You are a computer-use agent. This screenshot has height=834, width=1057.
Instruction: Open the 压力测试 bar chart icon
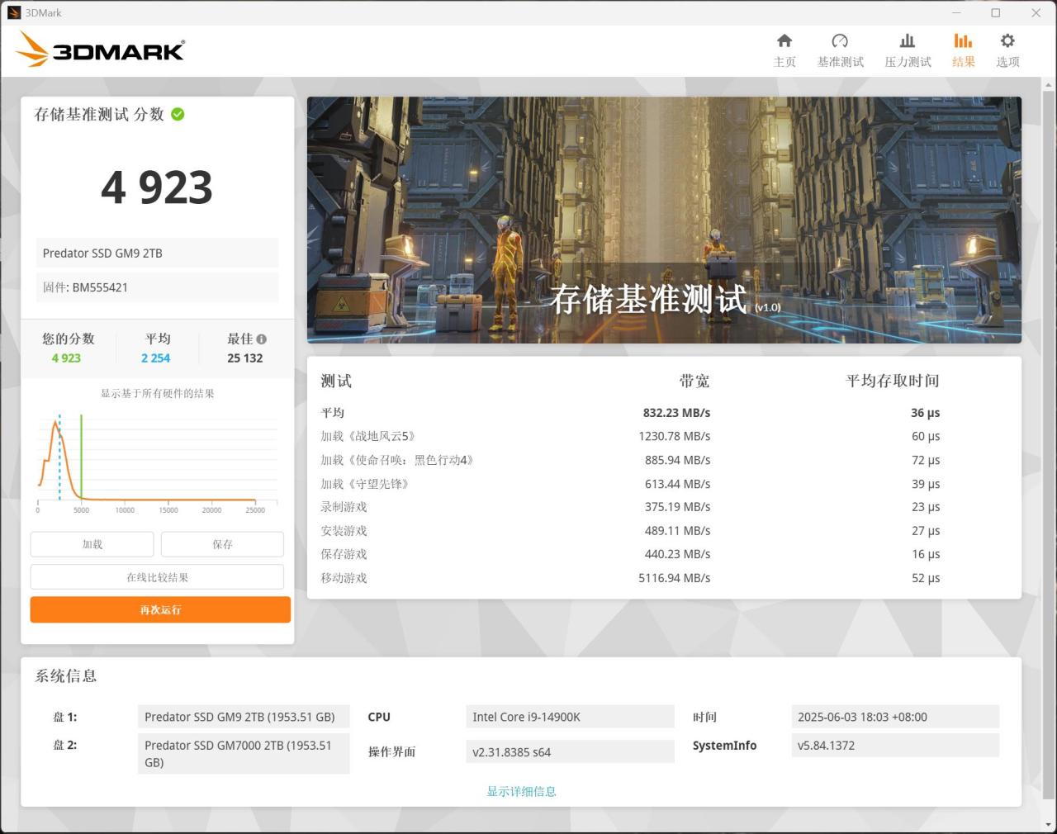coord(908,40)
